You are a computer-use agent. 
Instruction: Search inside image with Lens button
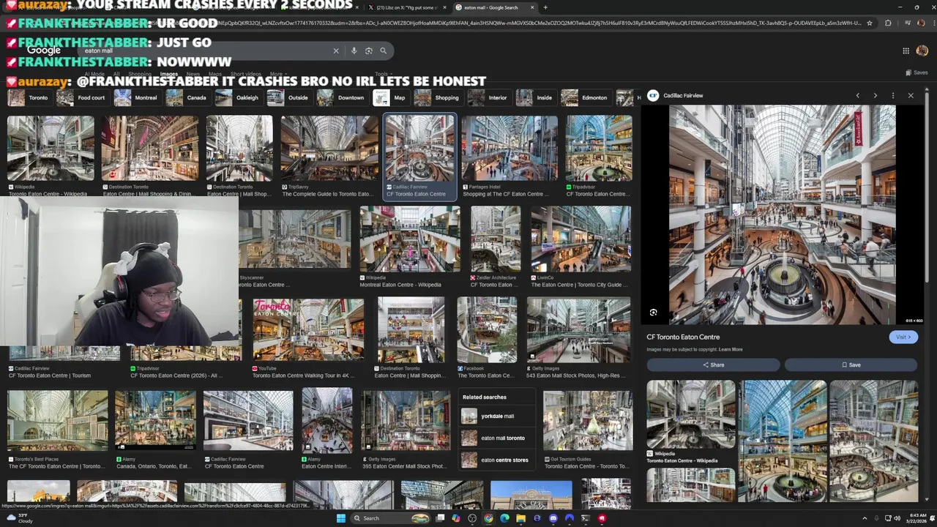(653, 313)
